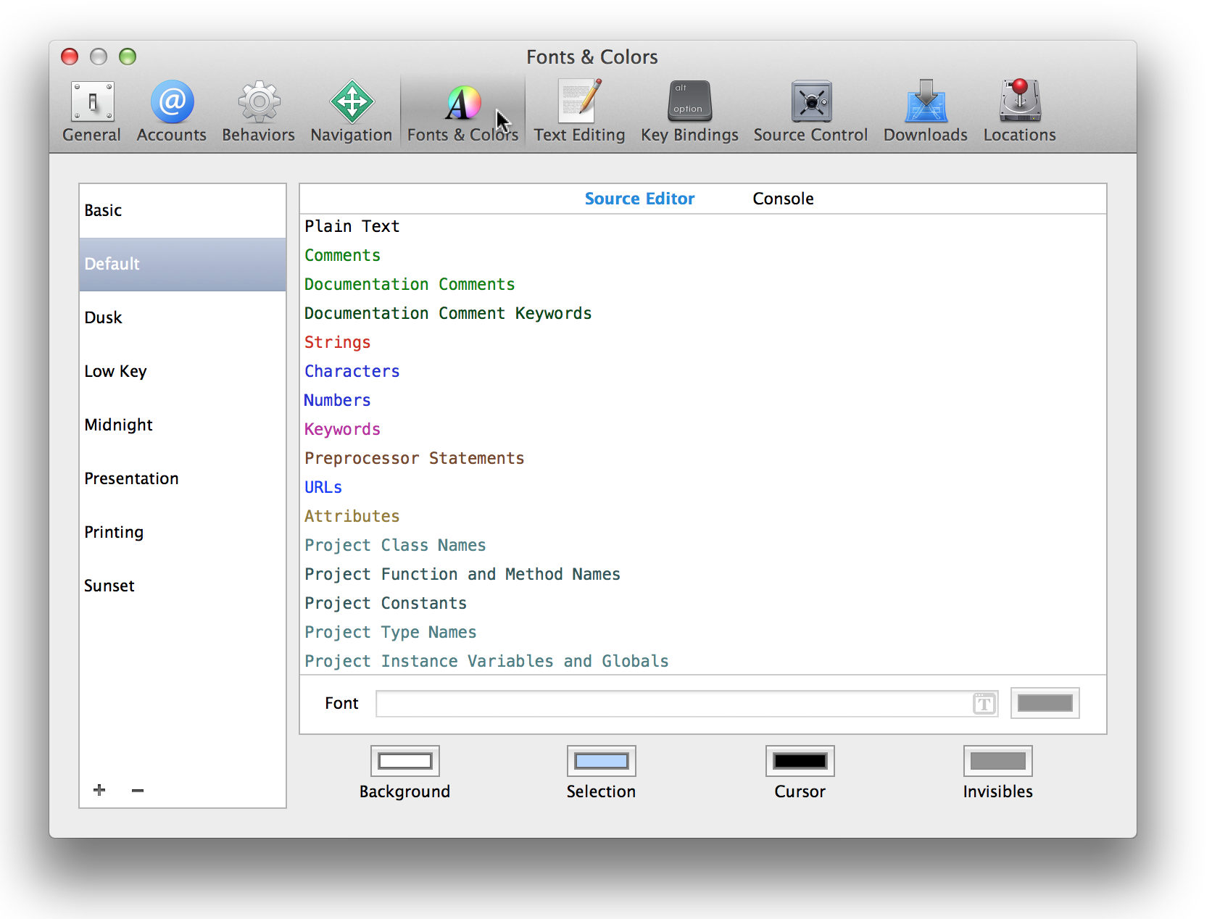Open the Behaviors gear pane
This screenshot has height=919, width=1212.
pos(258,112)
